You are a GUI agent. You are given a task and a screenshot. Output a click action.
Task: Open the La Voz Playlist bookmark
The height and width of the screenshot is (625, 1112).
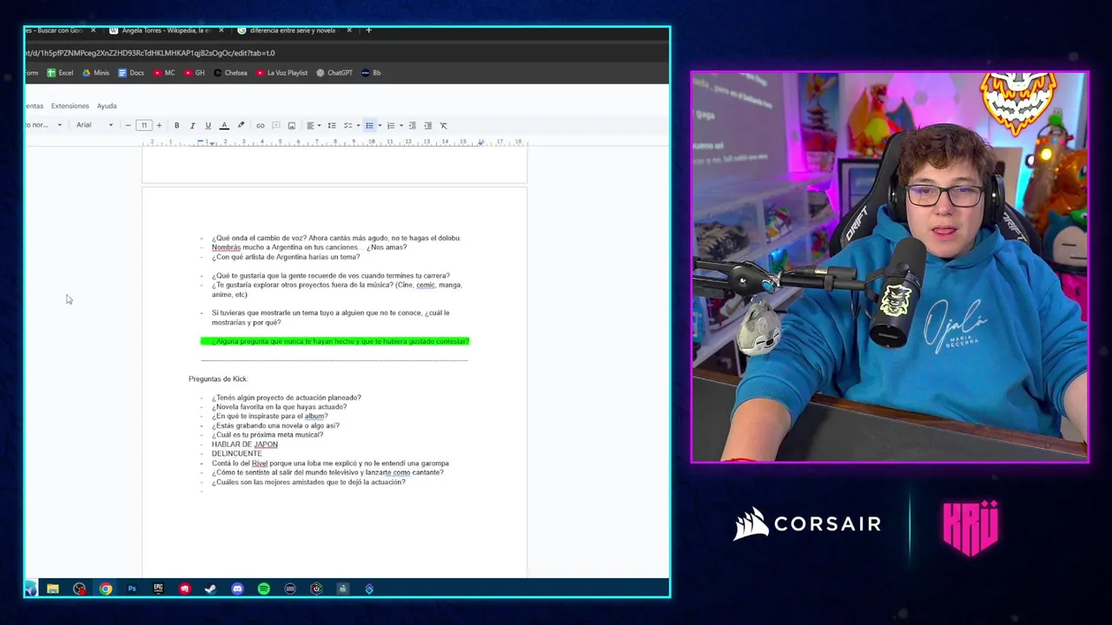(x=282, y=73)
